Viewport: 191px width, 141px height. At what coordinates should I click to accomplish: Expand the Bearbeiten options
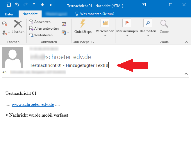tap(148, 28)
